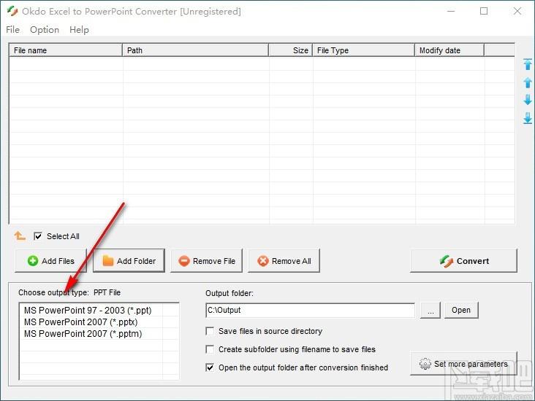Image resolution: width=535 pixels, height=401 pixels.
Task: Open Set more parameters dialog
Action: [x=463, y=364]
